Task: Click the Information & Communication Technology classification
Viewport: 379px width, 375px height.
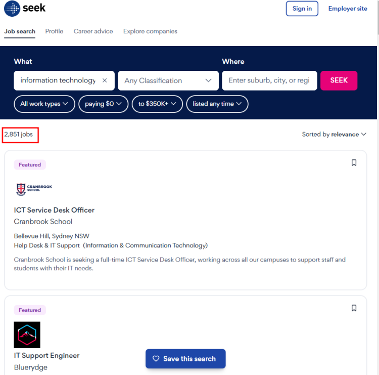Action: click(146, 245)
